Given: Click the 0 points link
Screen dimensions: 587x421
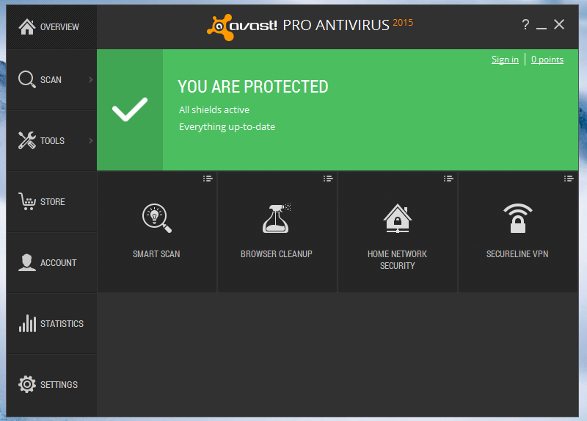Looking at the screenshot, I should (547, 60).
